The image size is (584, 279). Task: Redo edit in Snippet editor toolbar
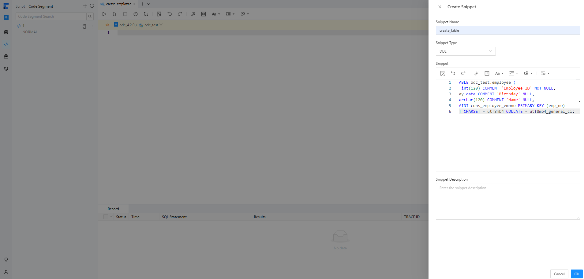tap(463, 73)
